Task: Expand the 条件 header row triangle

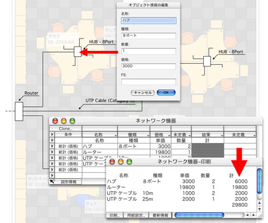Action: [x=52, y=134]
